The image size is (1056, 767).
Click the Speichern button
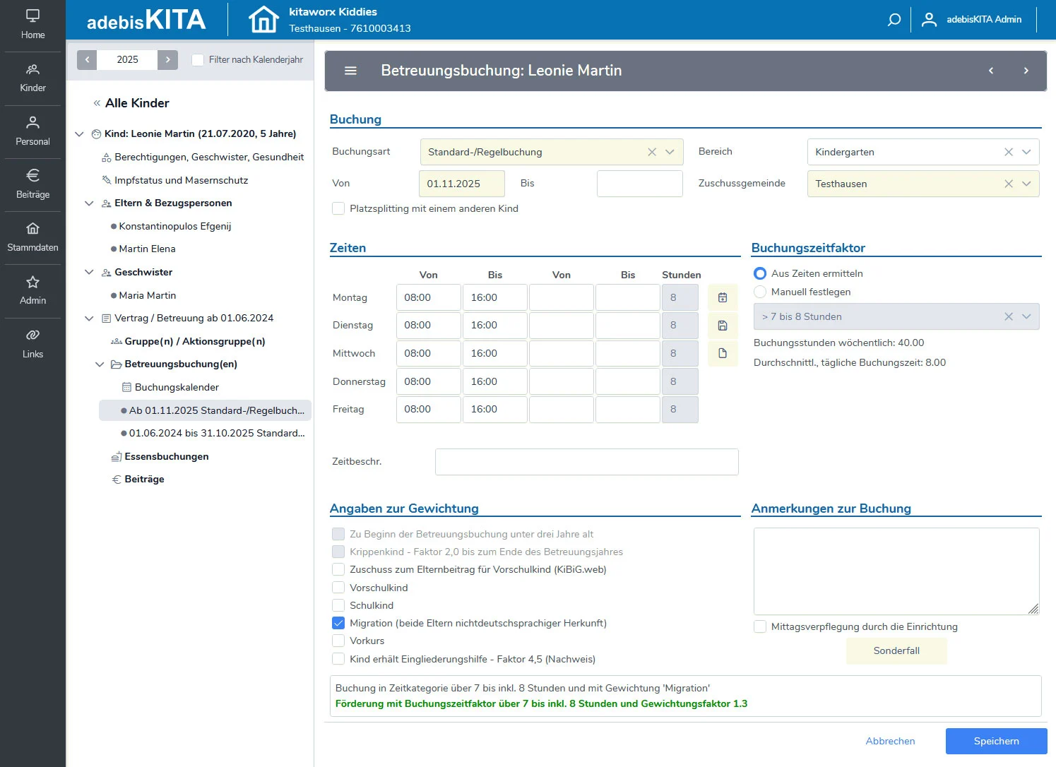[996, 741]
